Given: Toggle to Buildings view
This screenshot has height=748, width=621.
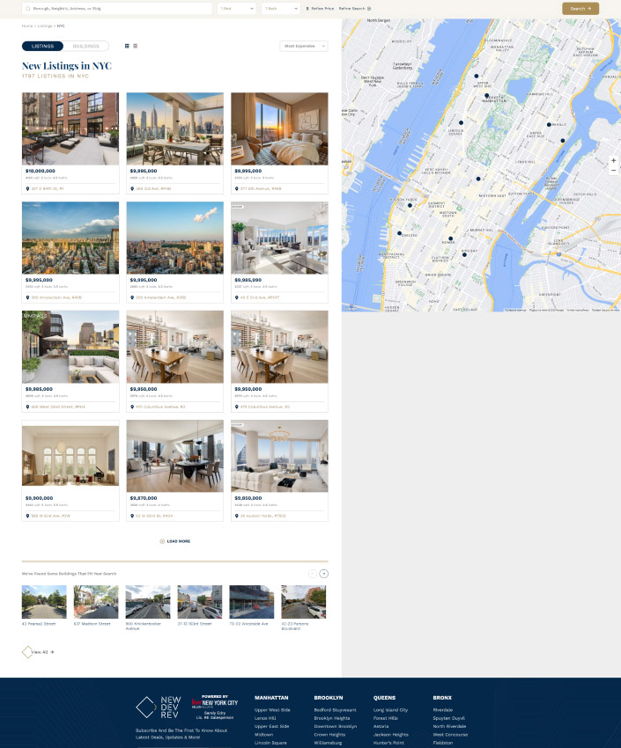Looking at the screenshot, I should tap(86, 46).
